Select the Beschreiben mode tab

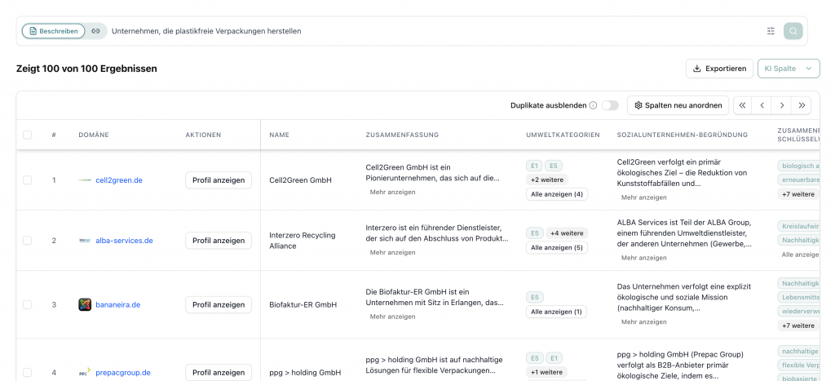point(53,31)
